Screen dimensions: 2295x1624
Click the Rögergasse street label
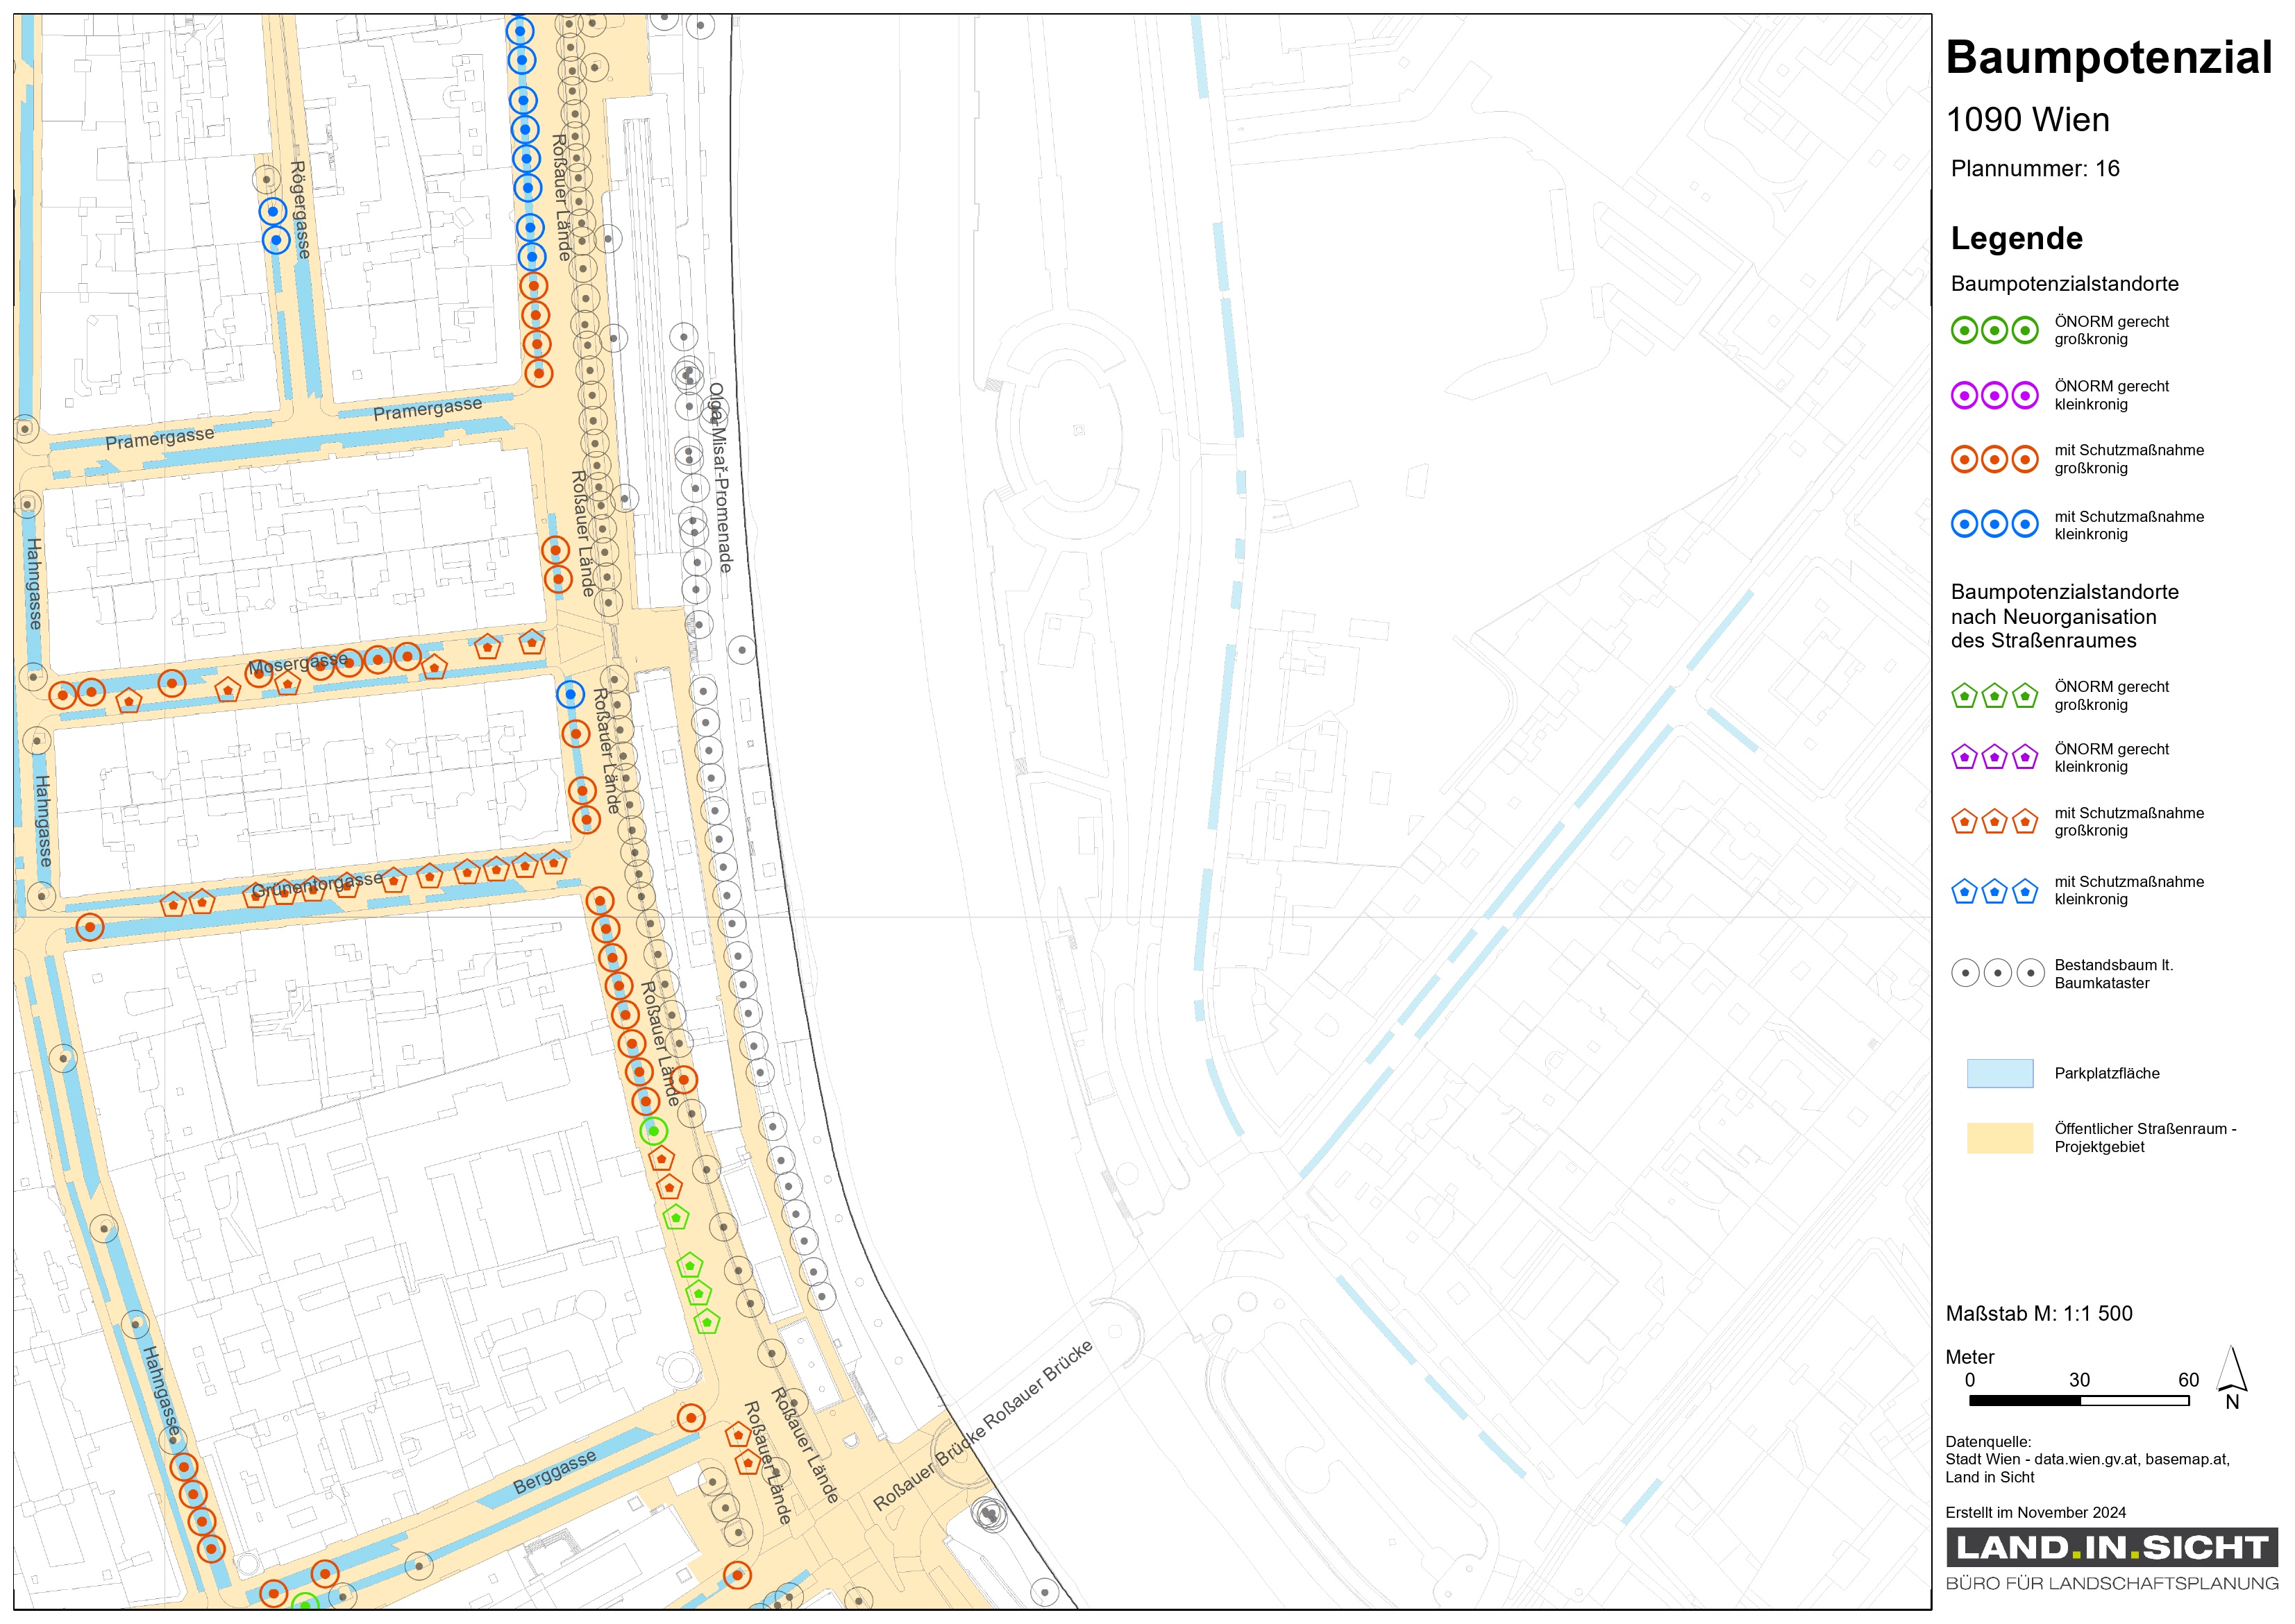pos(300,210)
